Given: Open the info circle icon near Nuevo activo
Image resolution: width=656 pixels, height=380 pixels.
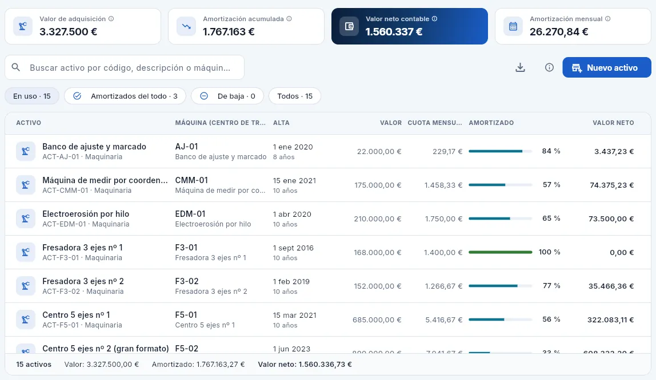Looking at the screenshot, I should tap(549, 68).
